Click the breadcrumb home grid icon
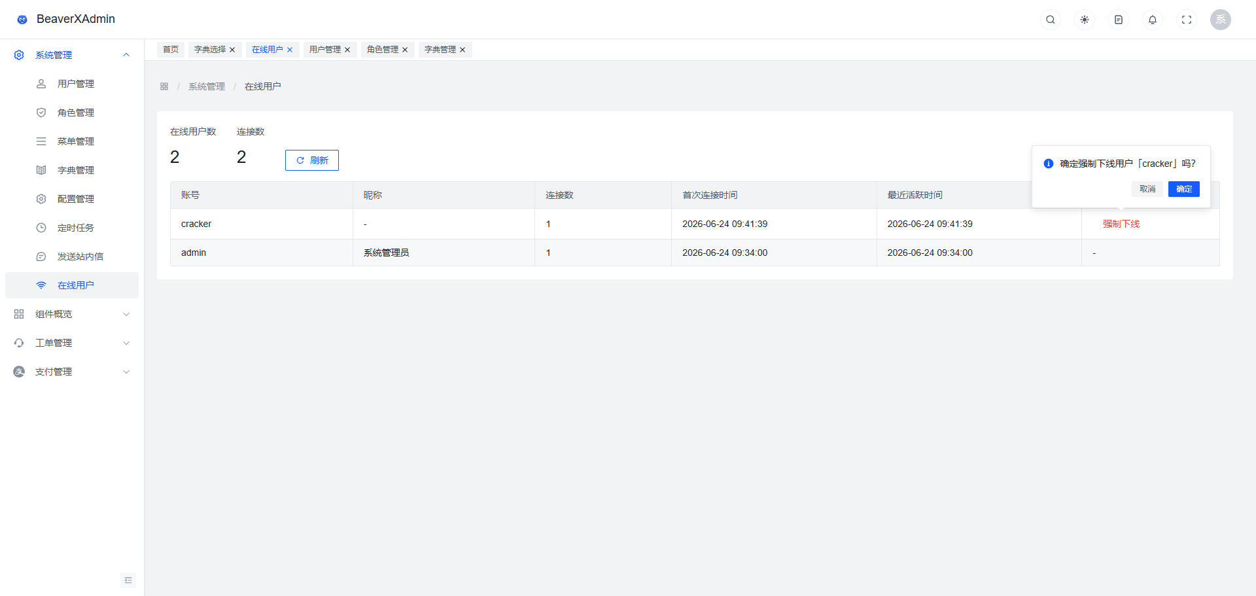The image size is (1256, 596). tap(164, 86)
